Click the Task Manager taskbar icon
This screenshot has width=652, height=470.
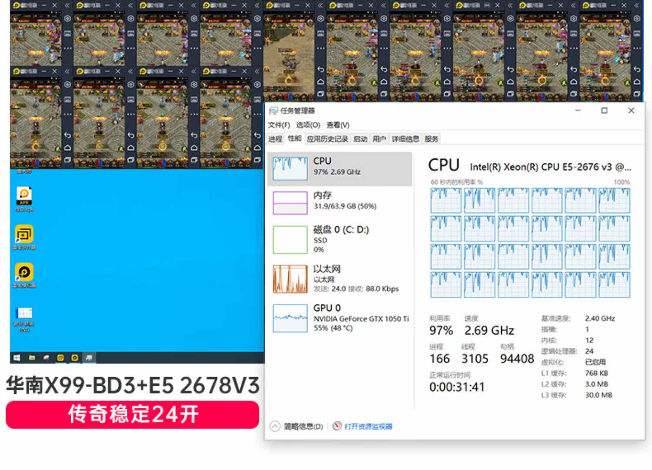coord(89,357)
